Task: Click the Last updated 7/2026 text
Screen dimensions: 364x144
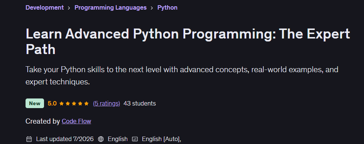Action: click(65, 139)
